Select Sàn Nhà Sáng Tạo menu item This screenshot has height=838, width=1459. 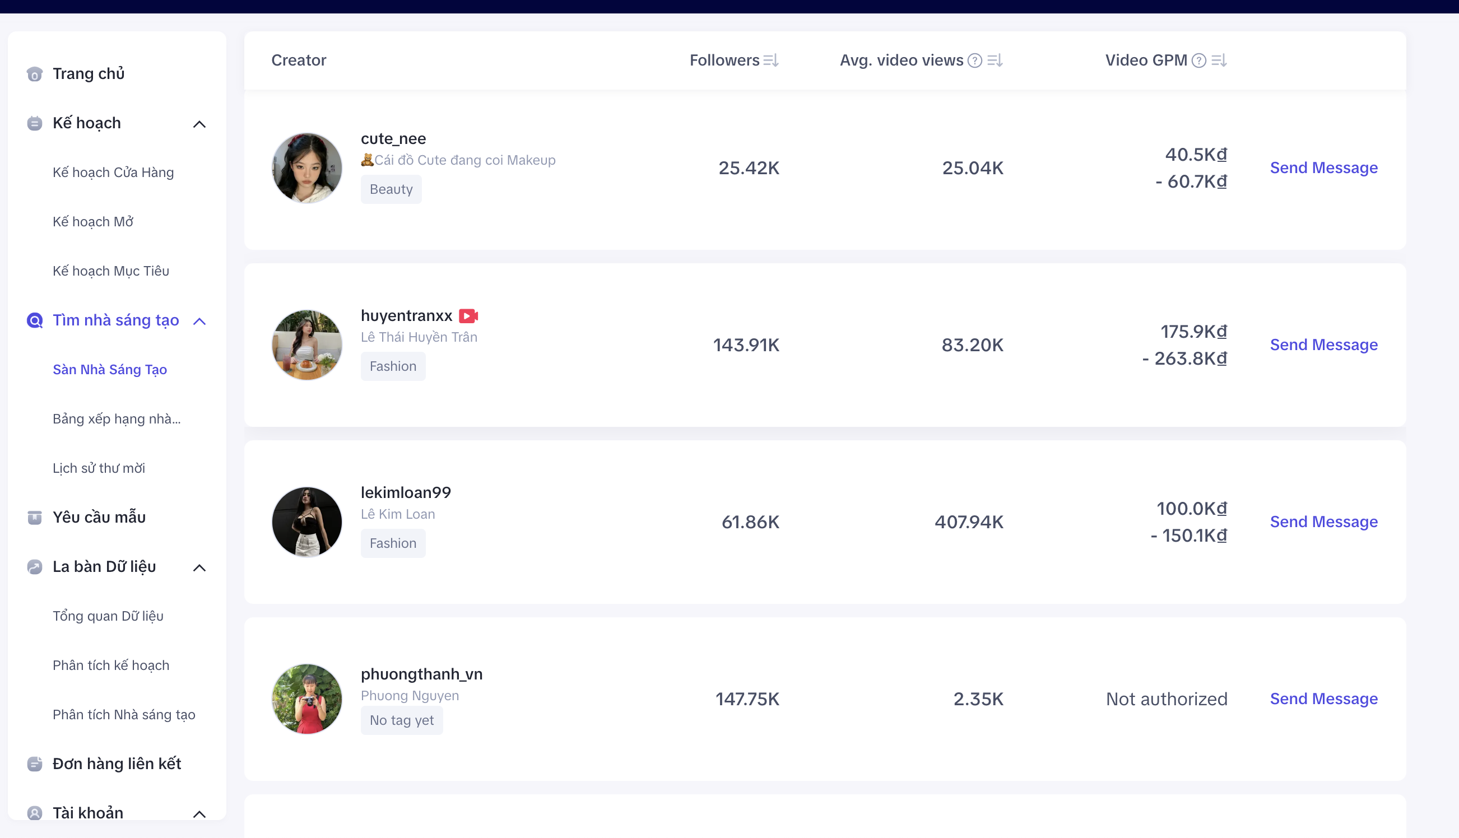(109, 370)
